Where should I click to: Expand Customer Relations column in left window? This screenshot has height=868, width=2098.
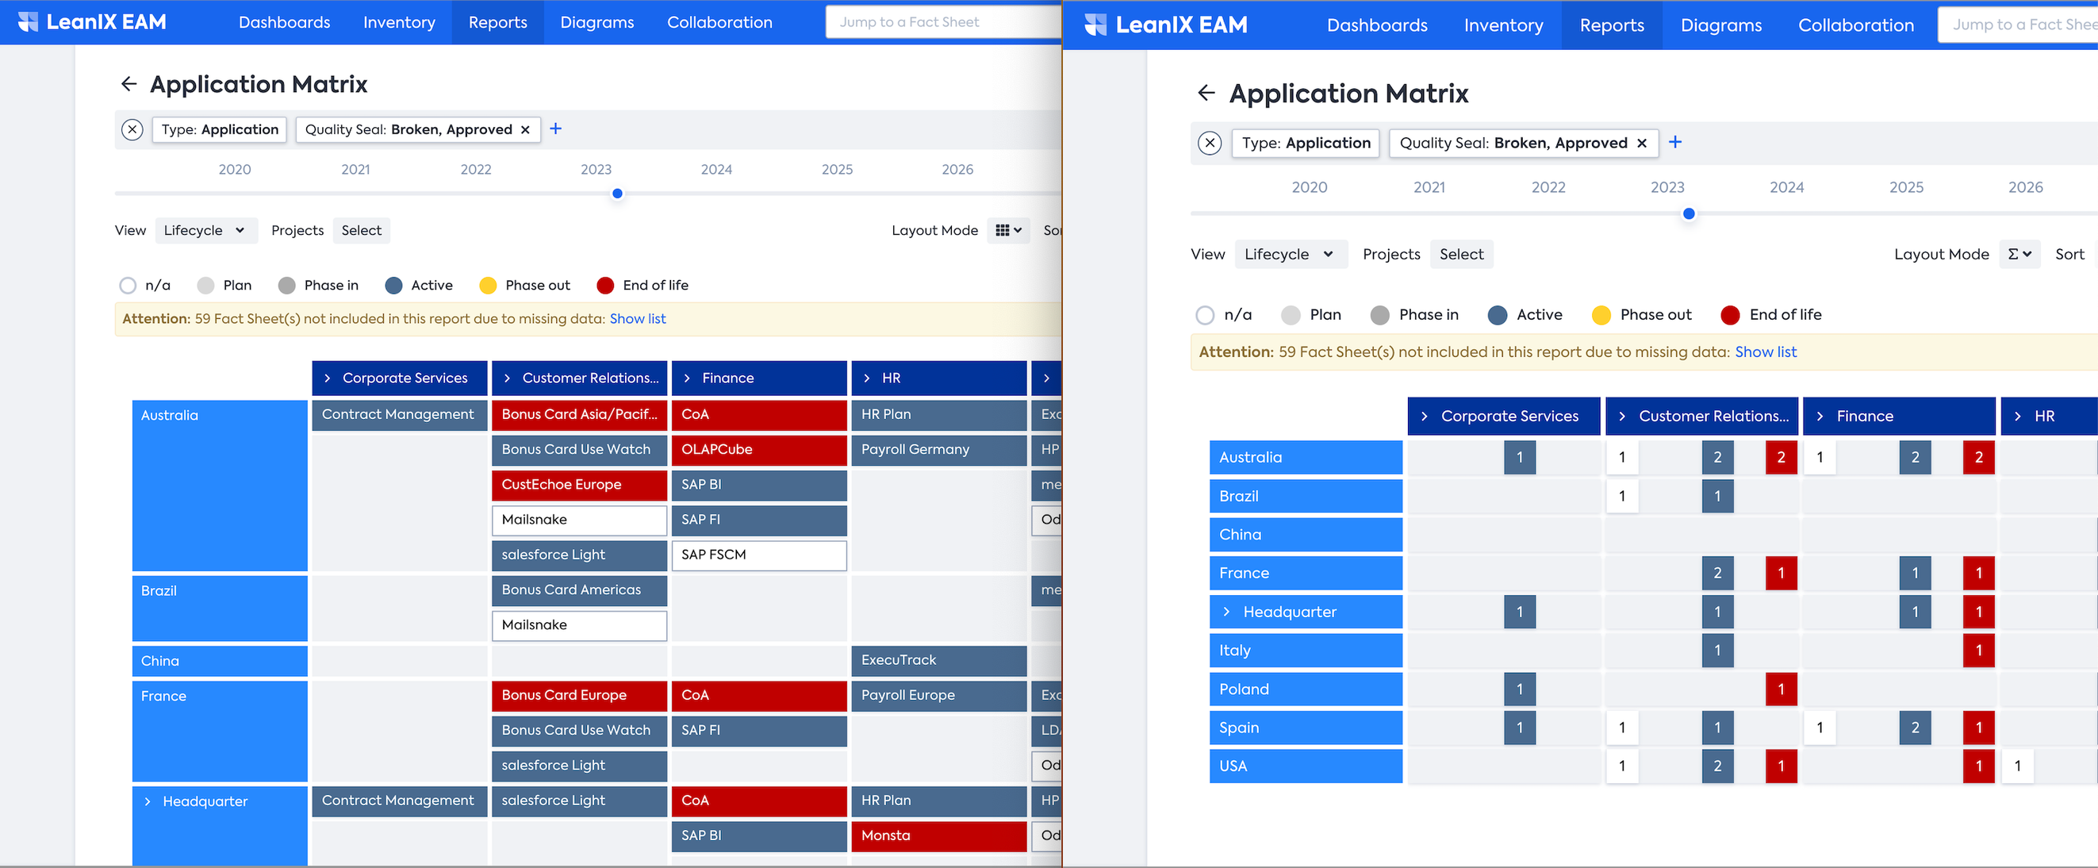click(507, 378)
